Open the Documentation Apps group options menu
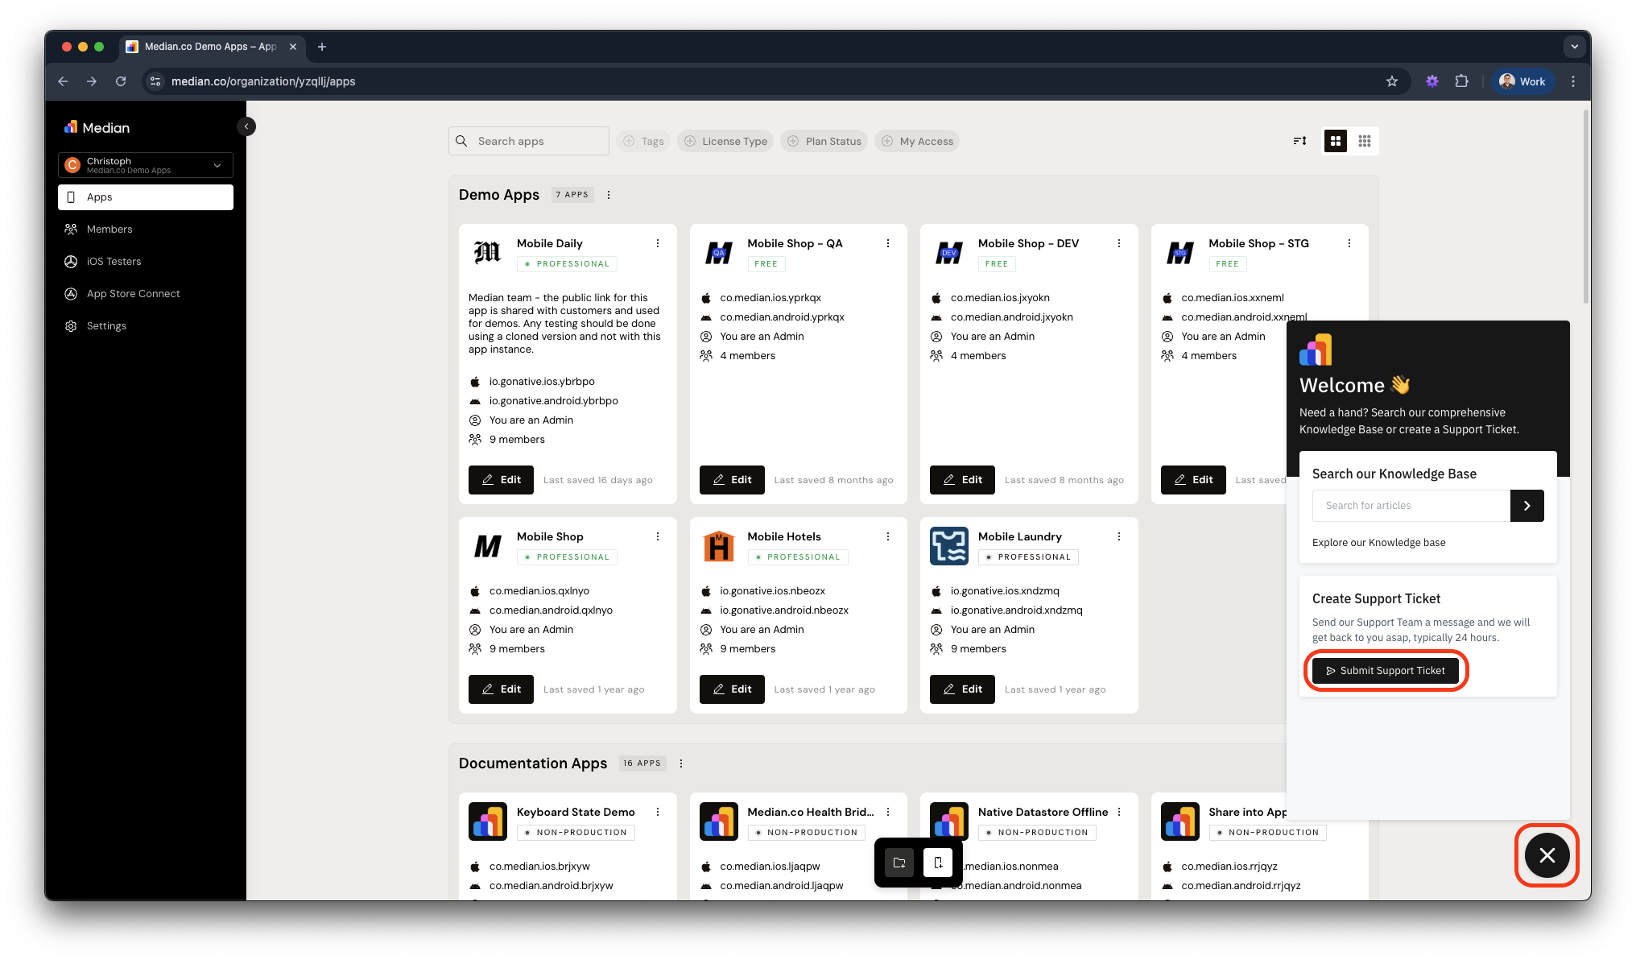The image size is (1636, 960). click(681, 763)
